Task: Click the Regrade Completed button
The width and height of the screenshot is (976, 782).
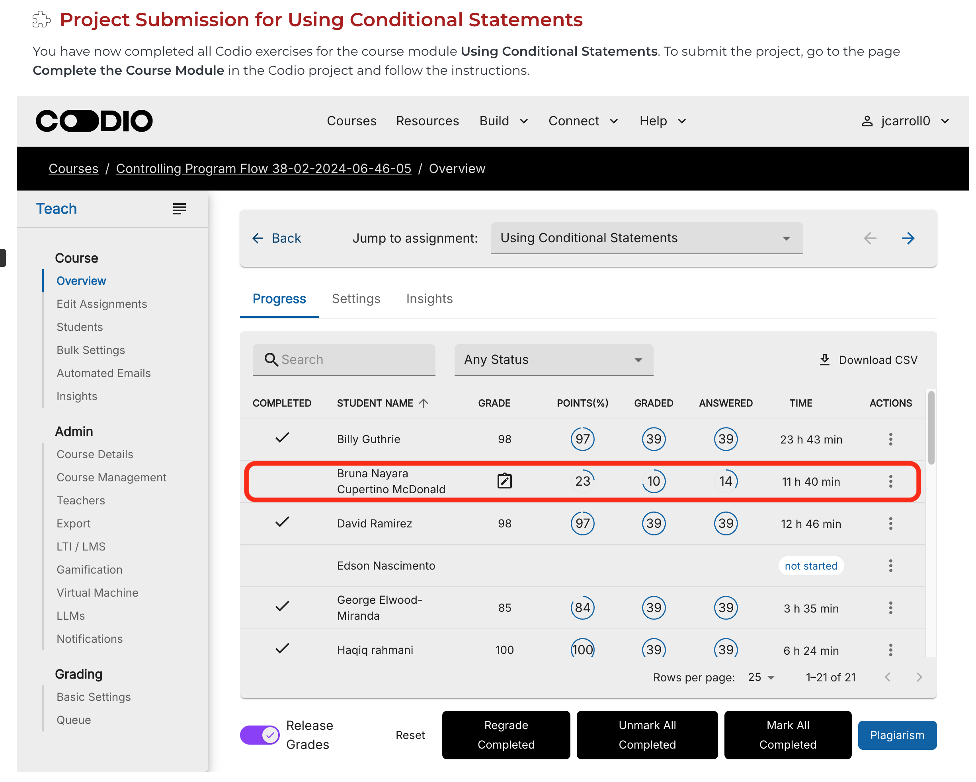Action: [x=506, y=735]
